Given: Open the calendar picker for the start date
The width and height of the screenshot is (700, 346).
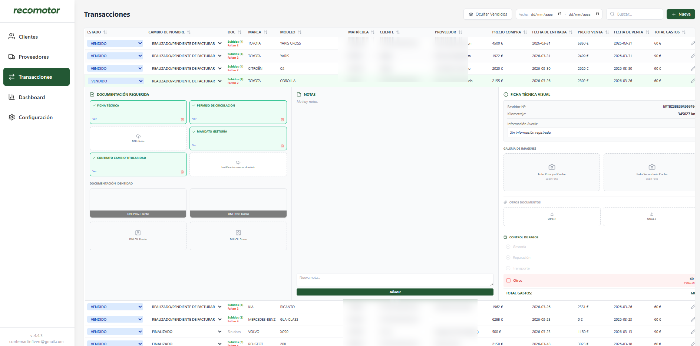Looking at the screenshot, I should (559, 14).
